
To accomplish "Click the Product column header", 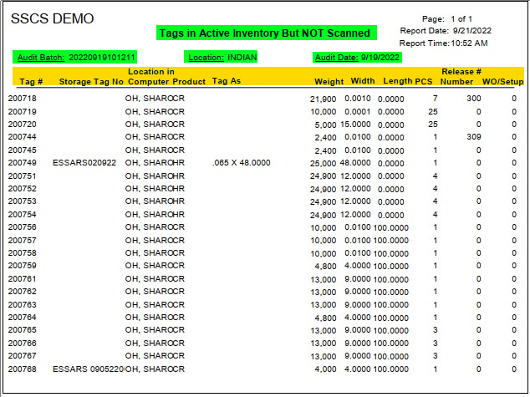I will coord(189,82).
